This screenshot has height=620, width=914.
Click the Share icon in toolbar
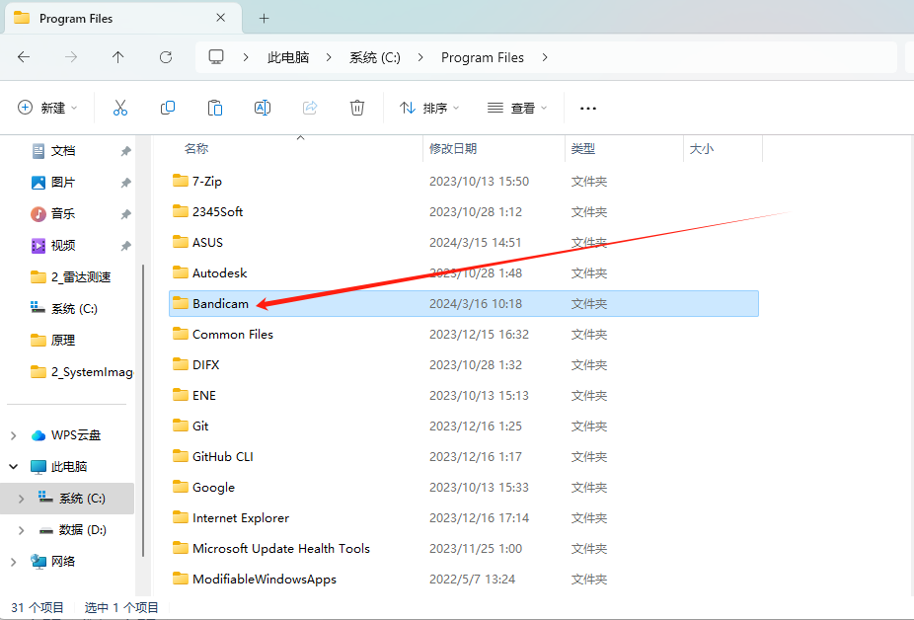click(310, 108)
